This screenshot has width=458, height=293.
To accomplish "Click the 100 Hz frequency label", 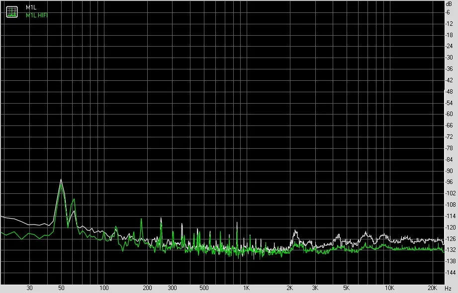I will pos(104,288).
